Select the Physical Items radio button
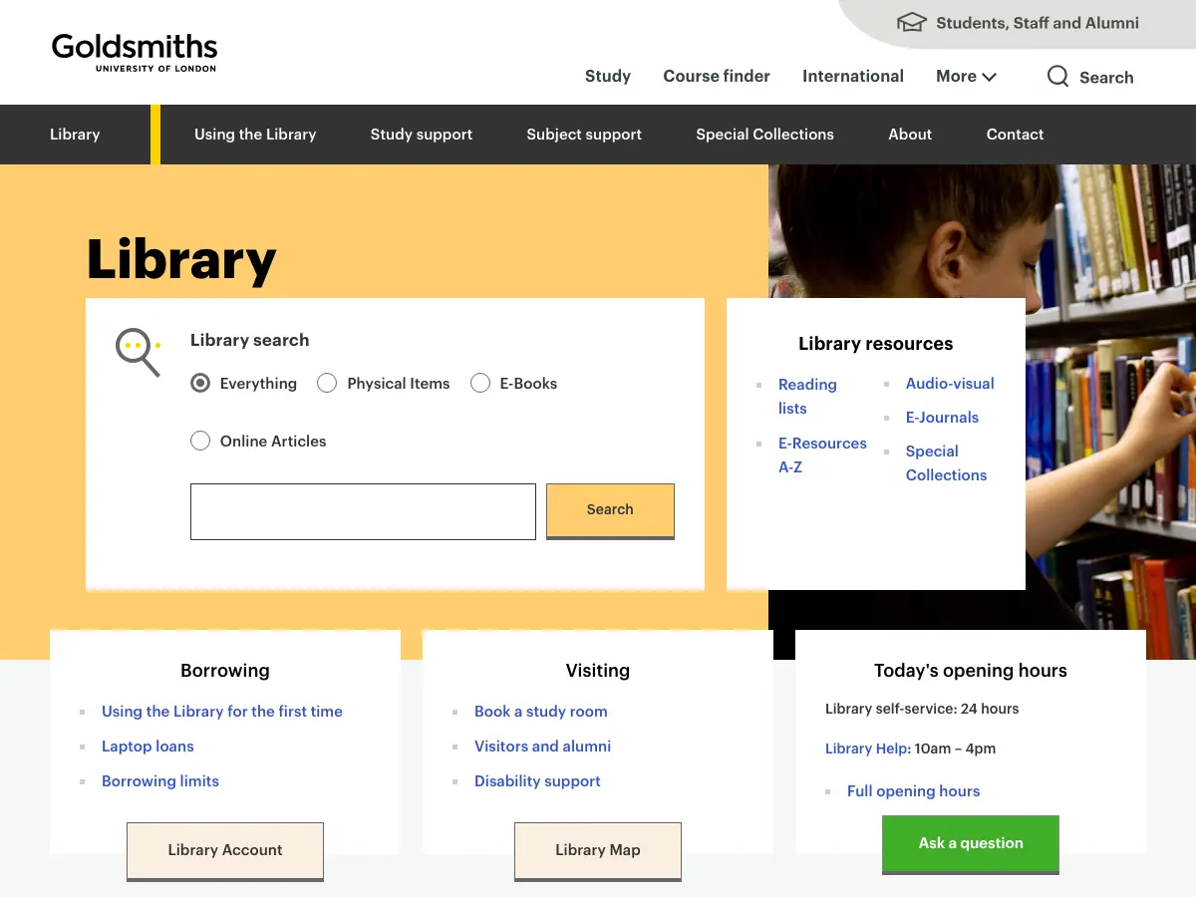 (x=327, y=383)
